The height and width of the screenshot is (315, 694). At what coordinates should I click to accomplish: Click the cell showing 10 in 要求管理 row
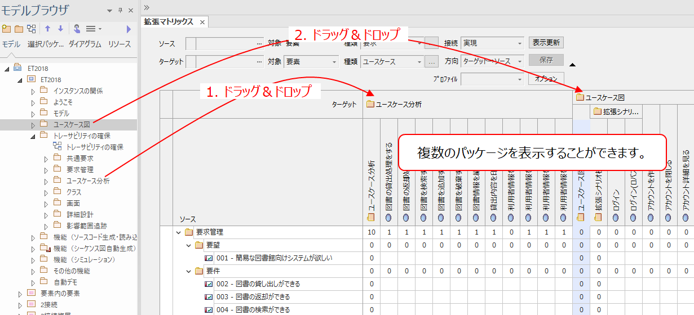tap(372, 232)
